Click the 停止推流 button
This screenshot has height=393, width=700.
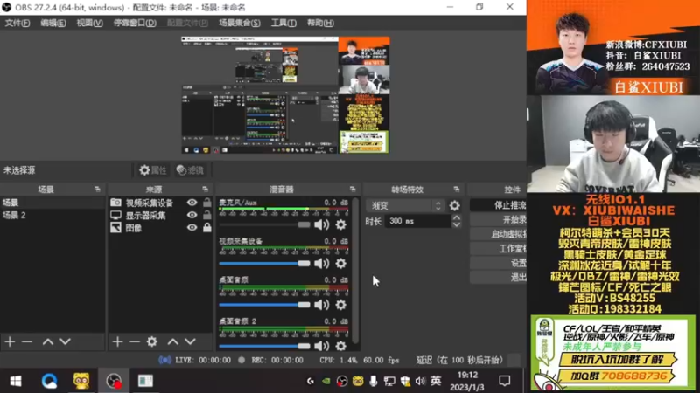coord(498,205)
